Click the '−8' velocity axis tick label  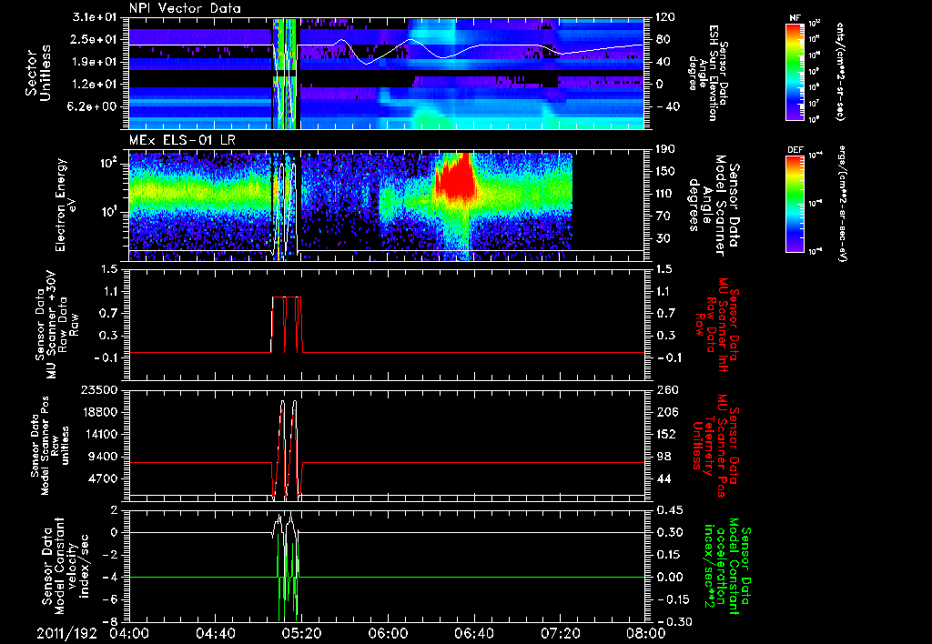(x=110, y=621)
